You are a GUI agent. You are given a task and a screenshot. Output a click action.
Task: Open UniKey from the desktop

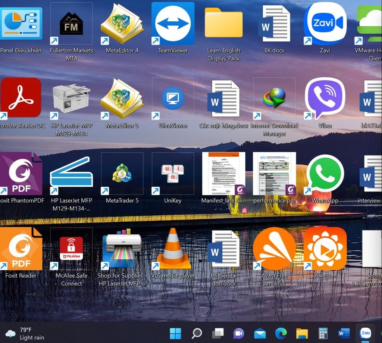click(x=173, y=174)
